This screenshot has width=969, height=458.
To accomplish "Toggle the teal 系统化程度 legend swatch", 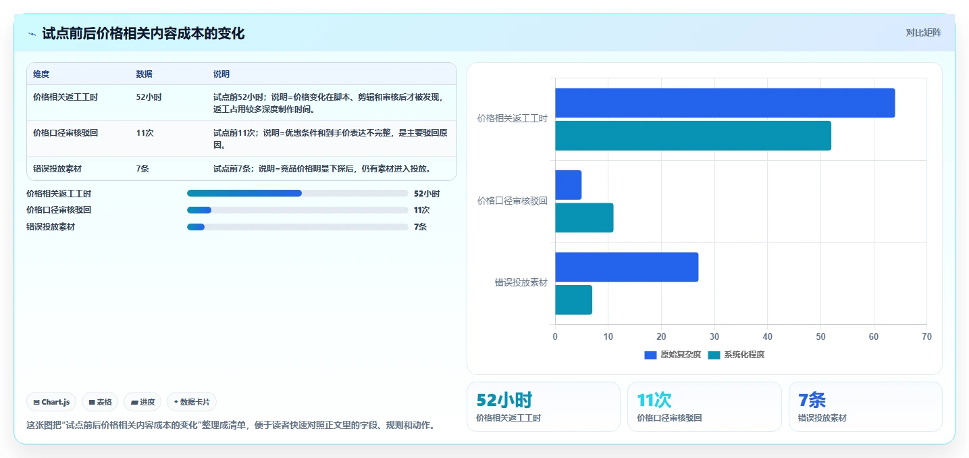I will (x=714, y=355).
